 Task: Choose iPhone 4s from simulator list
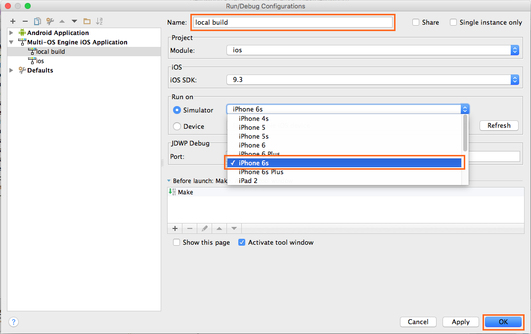(x=345, y=119)
